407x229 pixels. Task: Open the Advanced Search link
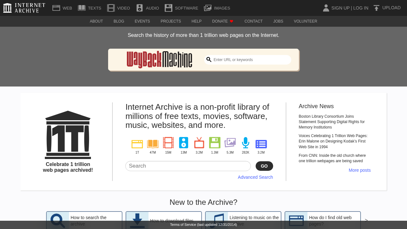[x=255, y=177]
